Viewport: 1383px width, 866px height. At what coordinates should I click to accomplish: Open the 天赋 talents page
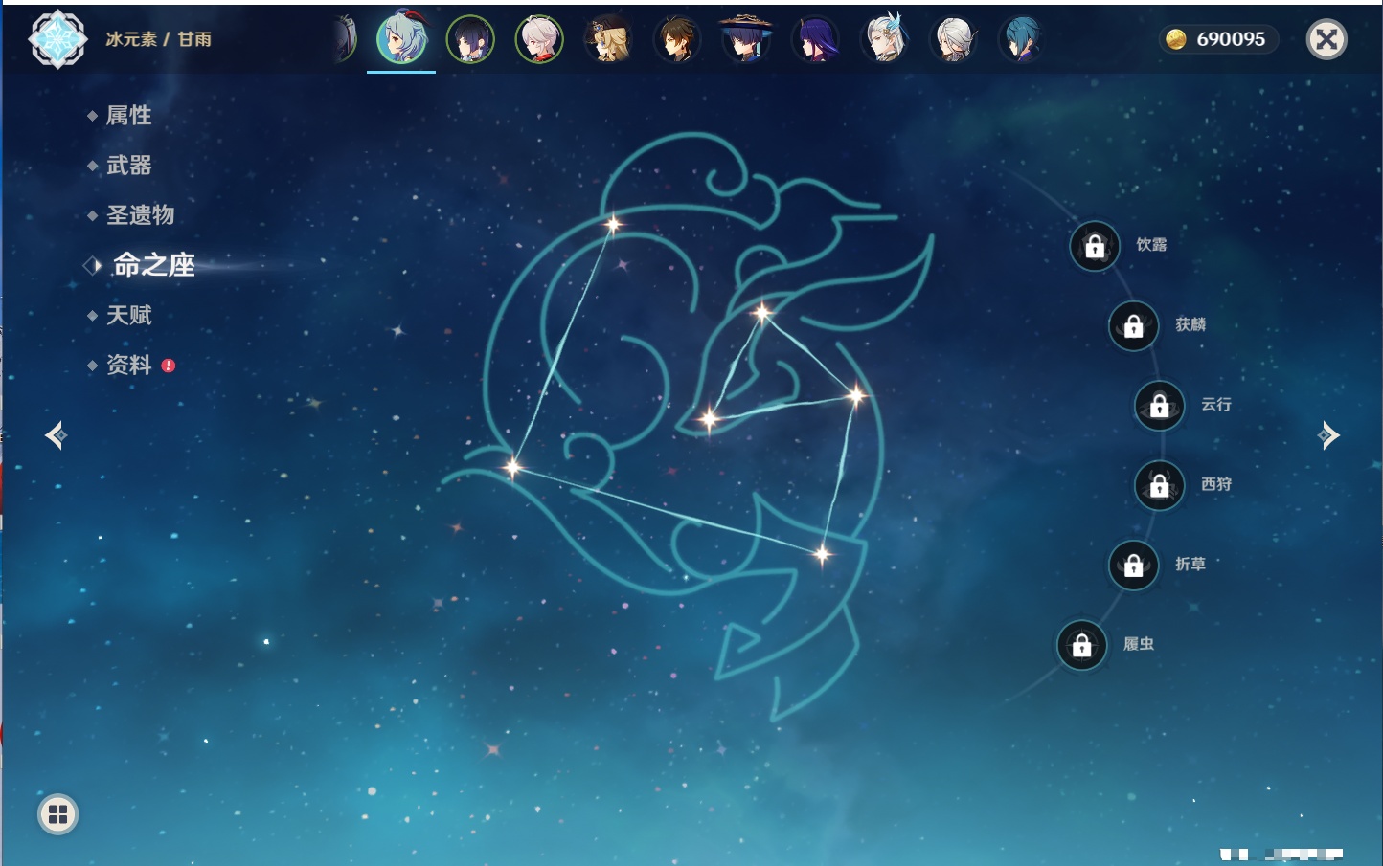[x=128, y=315]
